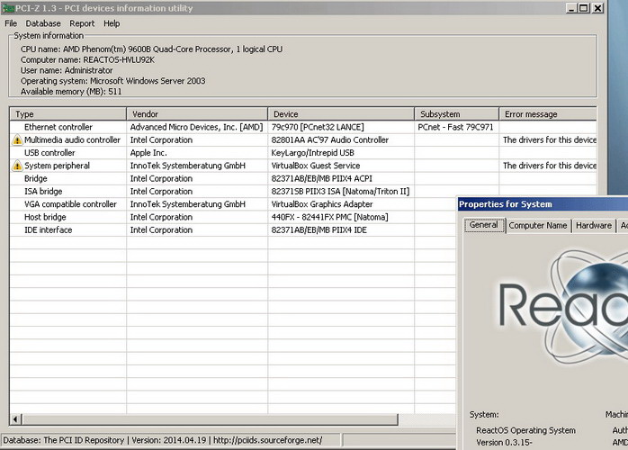Screen dimensions: 628x450
Task: Select the Bridge row with PIIX4 ACPI
Action: tap(303, 179)
